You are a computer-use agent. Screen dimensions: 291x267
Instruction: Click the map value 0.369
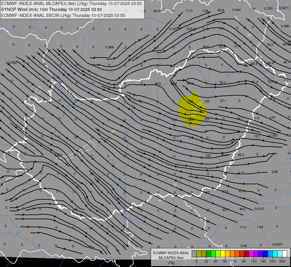coord(285,26)
